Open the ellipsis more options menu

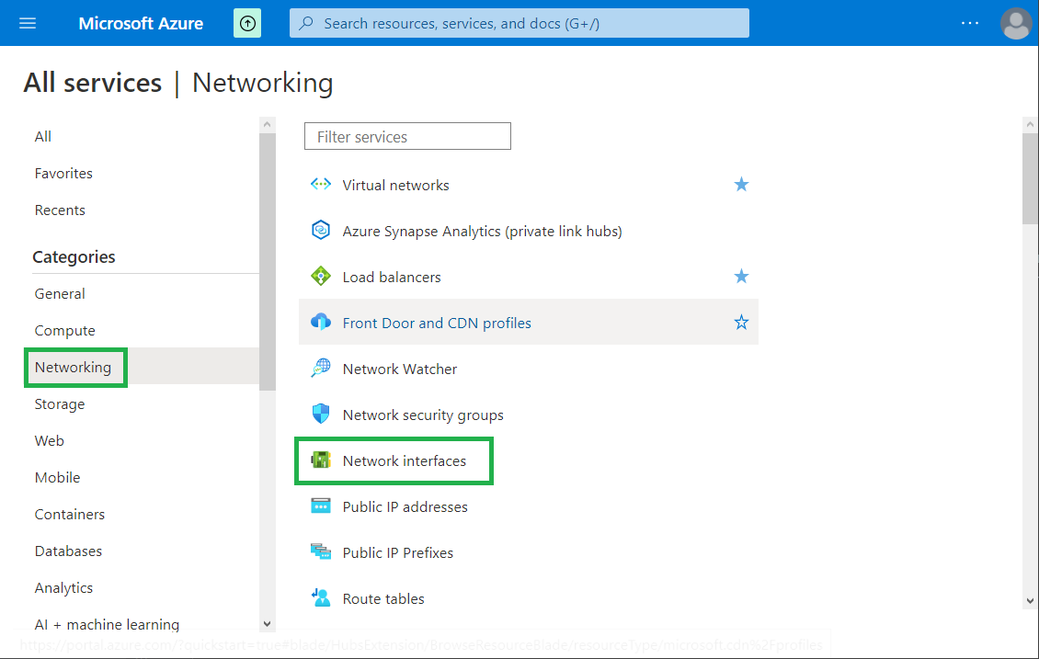(x=970, y=23)
